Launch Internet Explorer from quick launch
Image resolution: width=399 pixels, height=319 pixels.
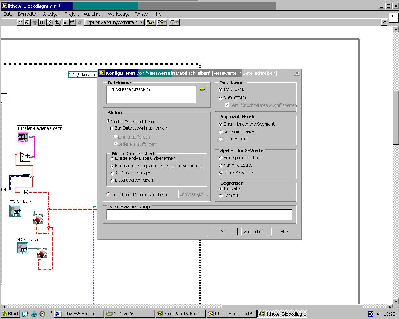click(34, 314)
